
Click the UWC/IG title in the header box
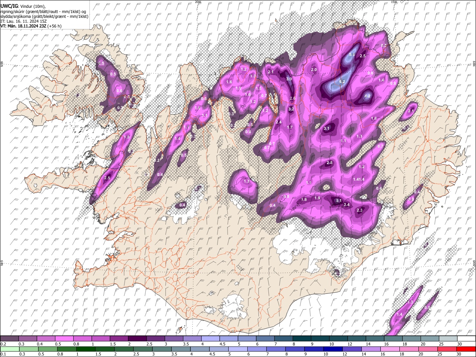point(9,6)
